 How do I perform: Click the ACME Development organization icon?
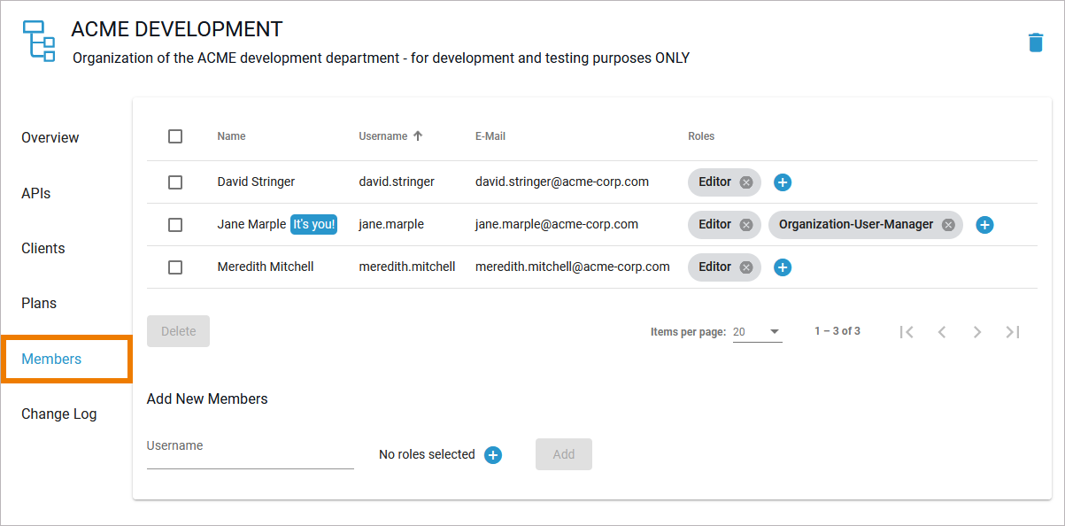click(x=38, y=41)
